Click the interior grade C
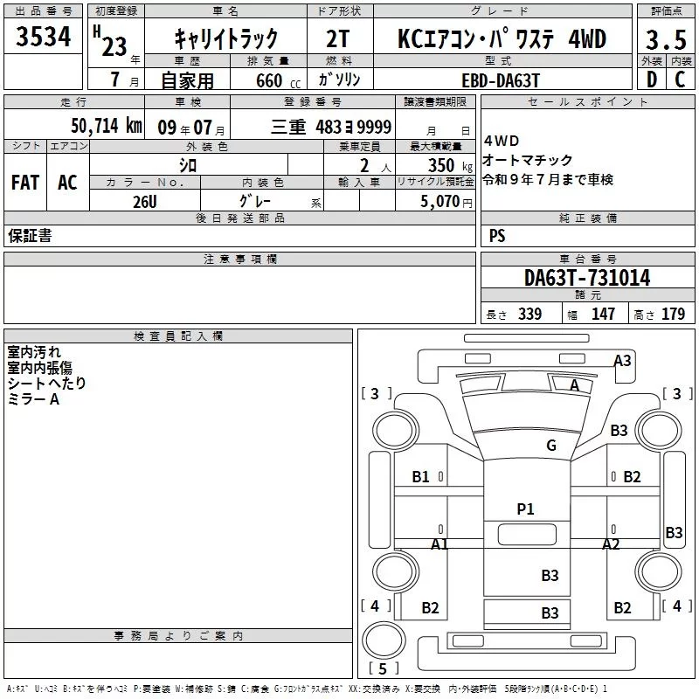Viewport: 699px width, 699px height. (x=680, y=80)
